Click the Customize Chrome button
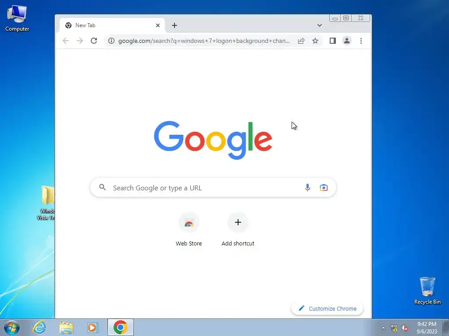 327,308
